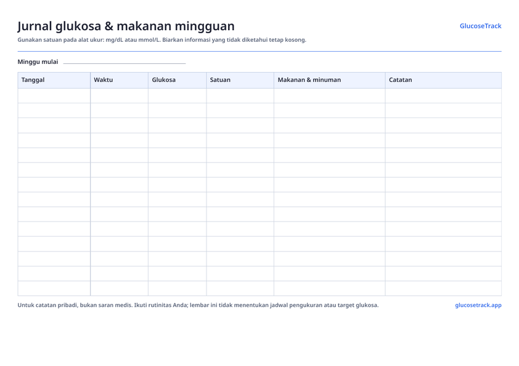This screenshot has width=519, height=366.
Task: Open the GlucoseTrack brand link
Action: [x=480, y=26]
